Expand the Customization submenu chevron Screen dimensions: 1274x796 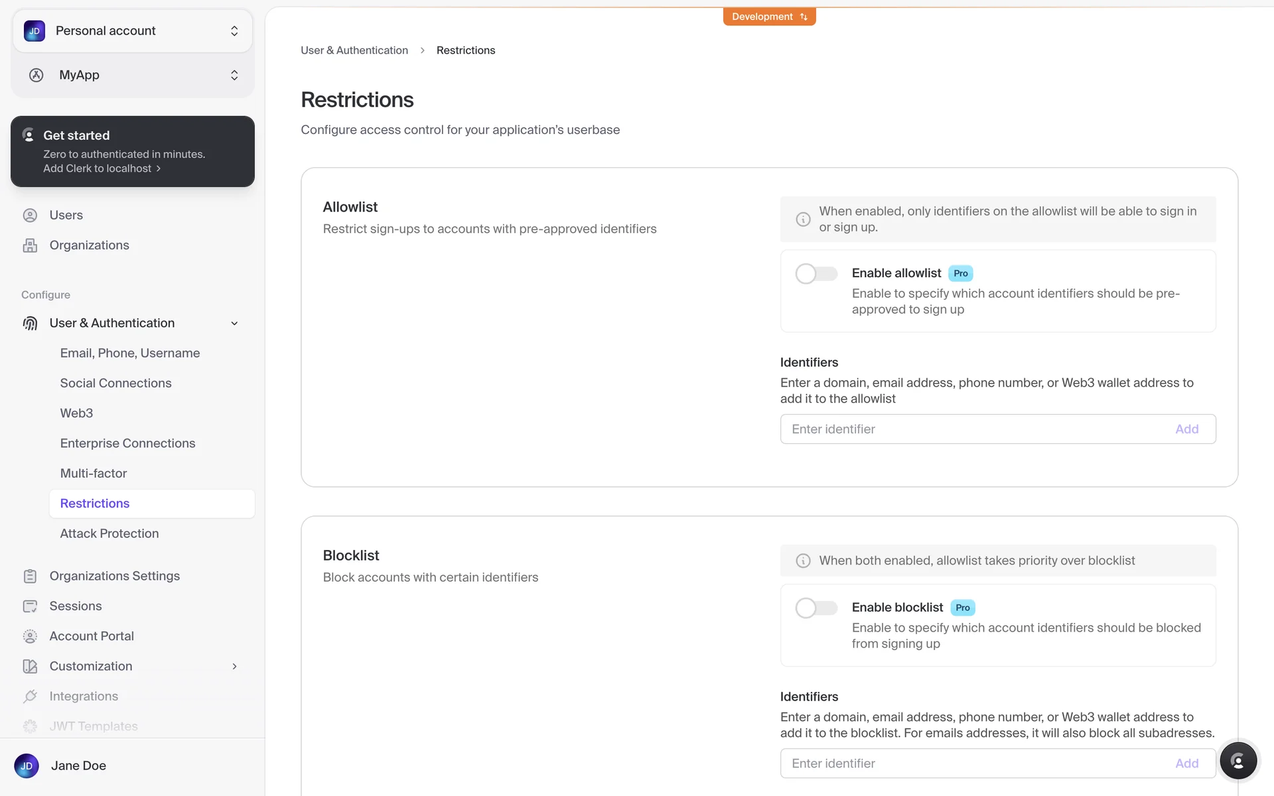234,666
